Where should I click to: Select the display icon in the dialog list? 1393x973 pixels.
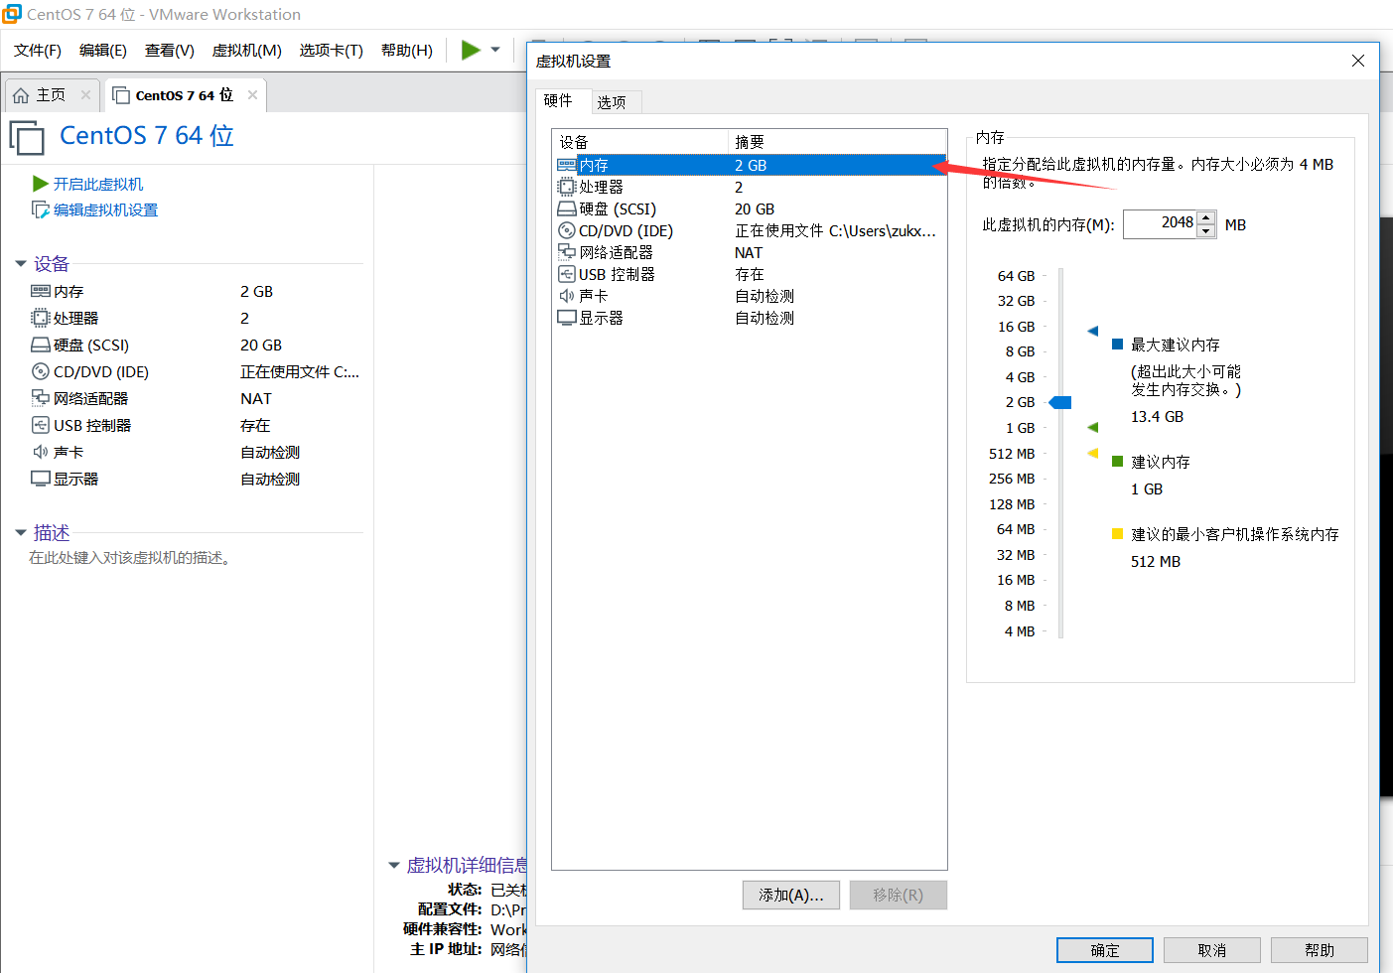[x=566, y=318]
